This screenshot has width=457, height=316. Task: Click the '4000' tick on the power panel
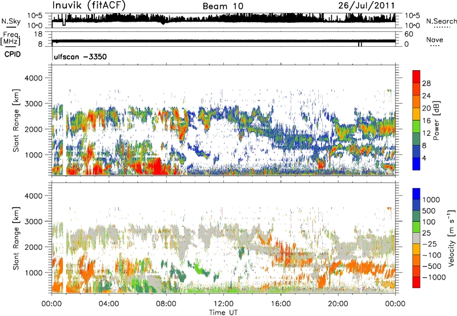tap(34, 78)
